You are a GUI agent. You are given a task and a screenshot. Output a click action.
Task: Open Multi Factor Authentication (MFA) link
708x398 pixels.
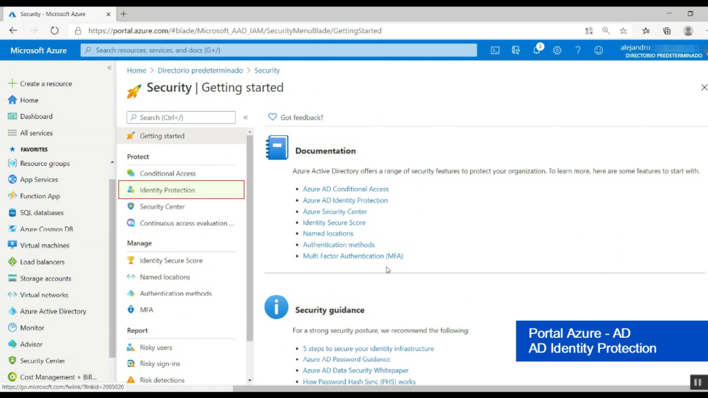coord(353,256)
